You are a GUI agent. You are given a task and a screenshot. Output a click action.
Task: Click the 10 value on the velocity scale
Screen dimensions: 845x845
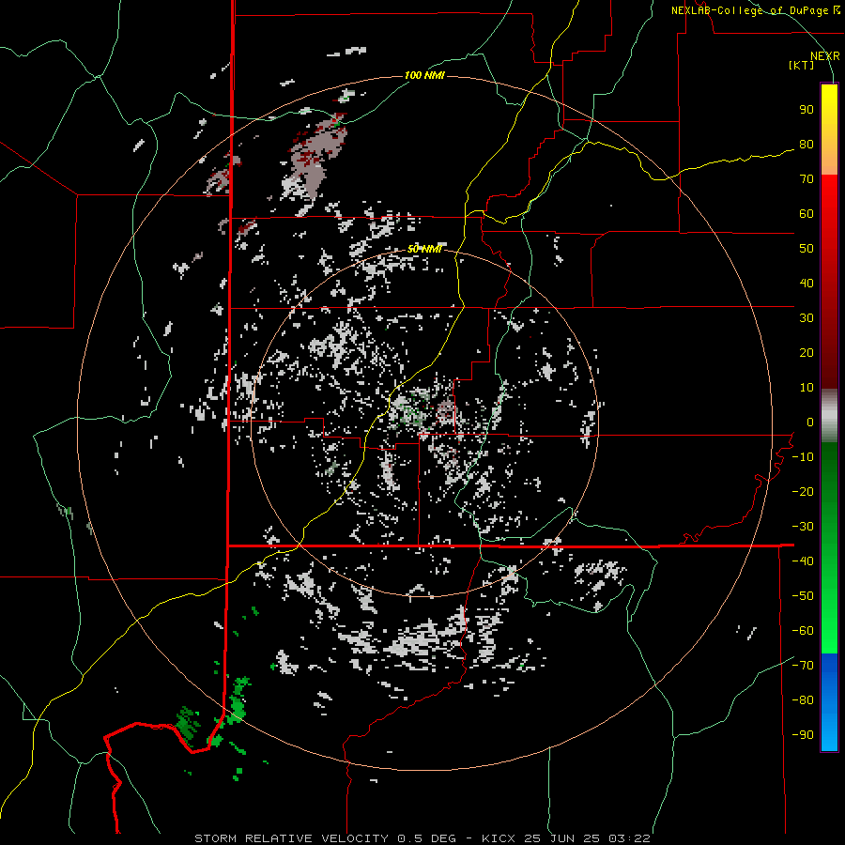coord(807,388)
